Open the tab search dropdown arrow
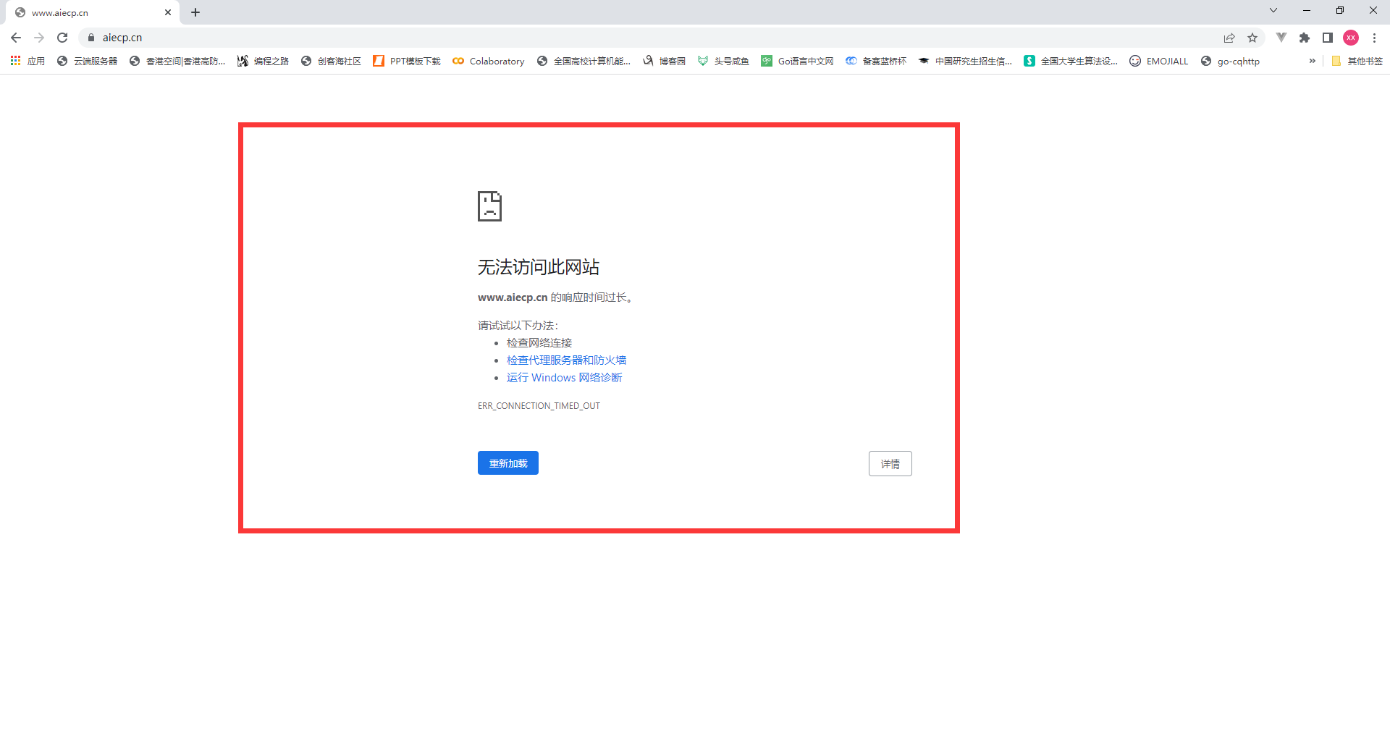This screenshot has width=1390, height=752. pos(1273,11)
